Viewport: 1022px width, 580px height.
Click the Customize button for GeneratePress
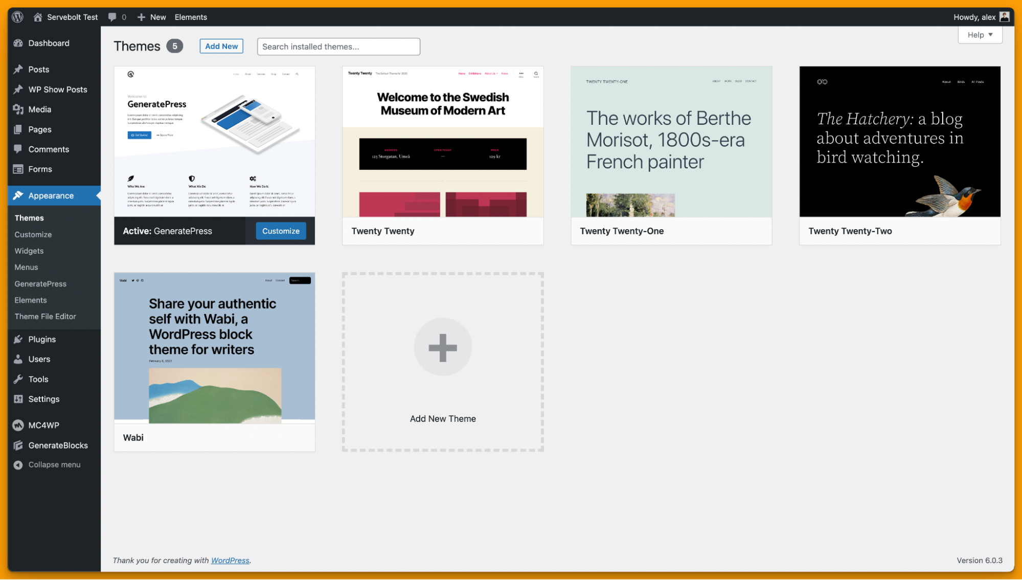click(x=281, y=230)
